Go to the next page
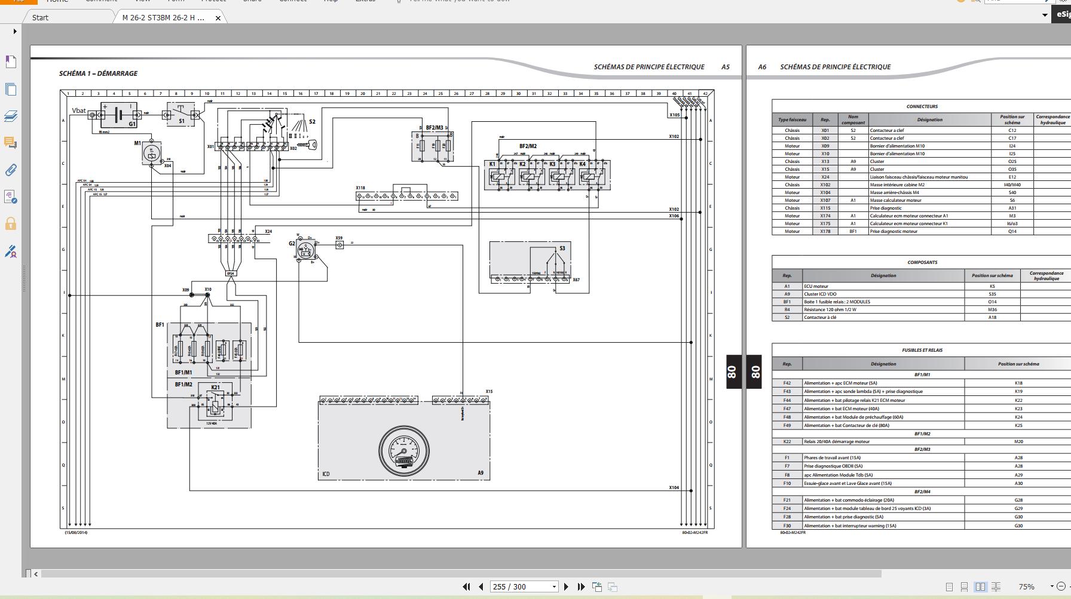Viewport: 1071px width, 599px height. [x=566, y=587]
